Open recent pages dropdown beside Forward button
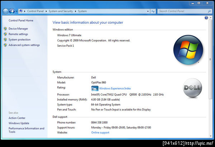 [x=16, y=11]
